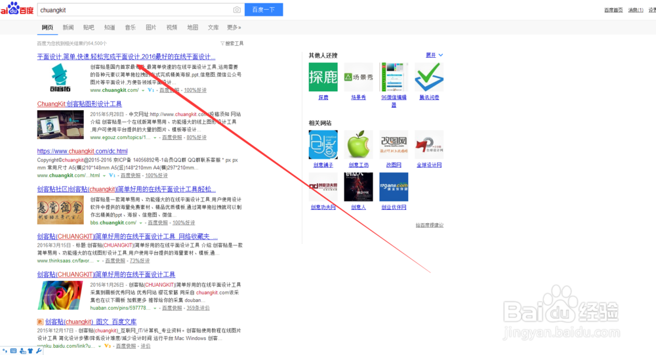Open the 网络收藏夹 result title
Screen dimensions: 656x355
127,236
